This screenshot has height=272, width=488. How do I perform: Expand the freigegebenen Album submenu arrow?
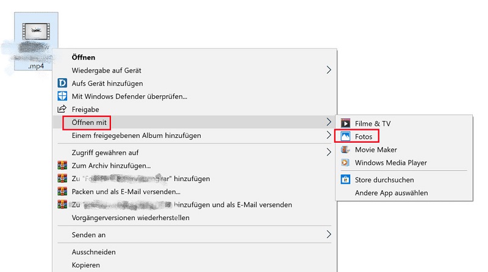(x=329, y=135)
